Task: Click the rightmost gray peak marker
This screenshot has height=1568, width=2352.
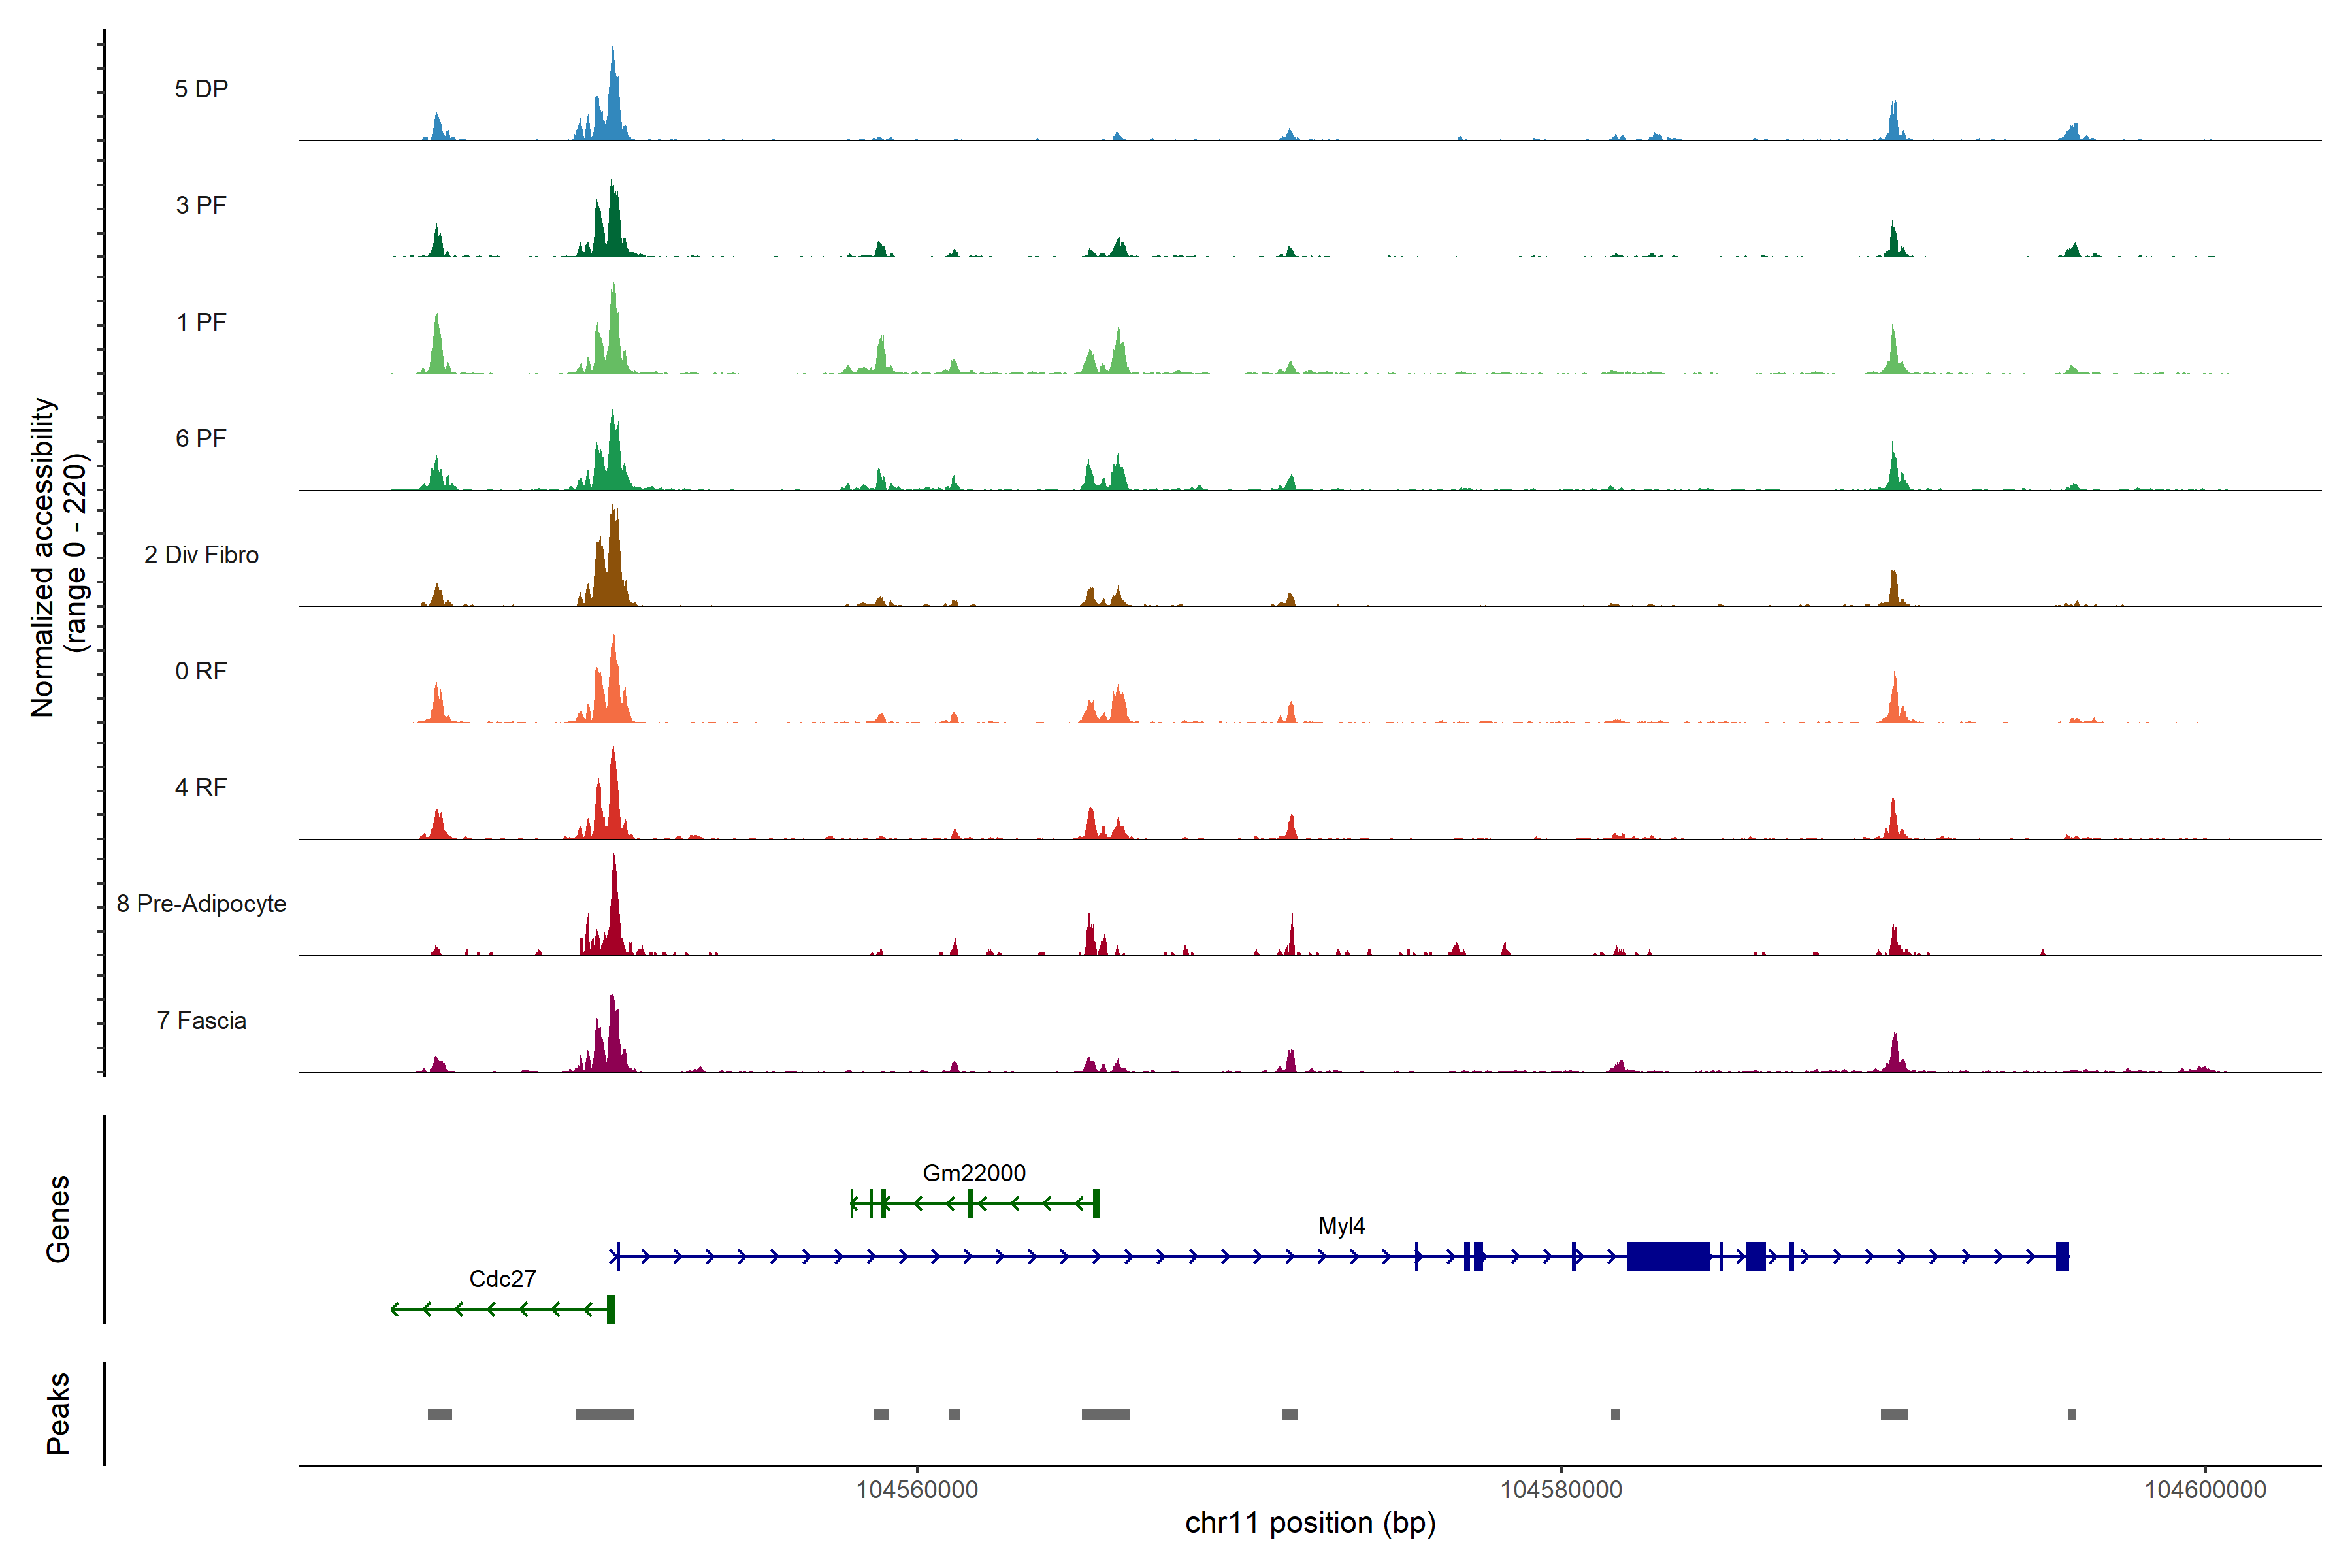Action: tap(2071, 1414)
